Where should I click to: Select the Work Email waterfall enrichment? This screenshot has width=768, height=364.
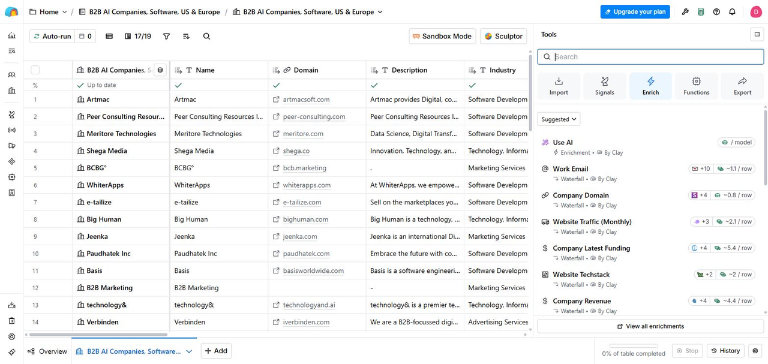point(648,173)
